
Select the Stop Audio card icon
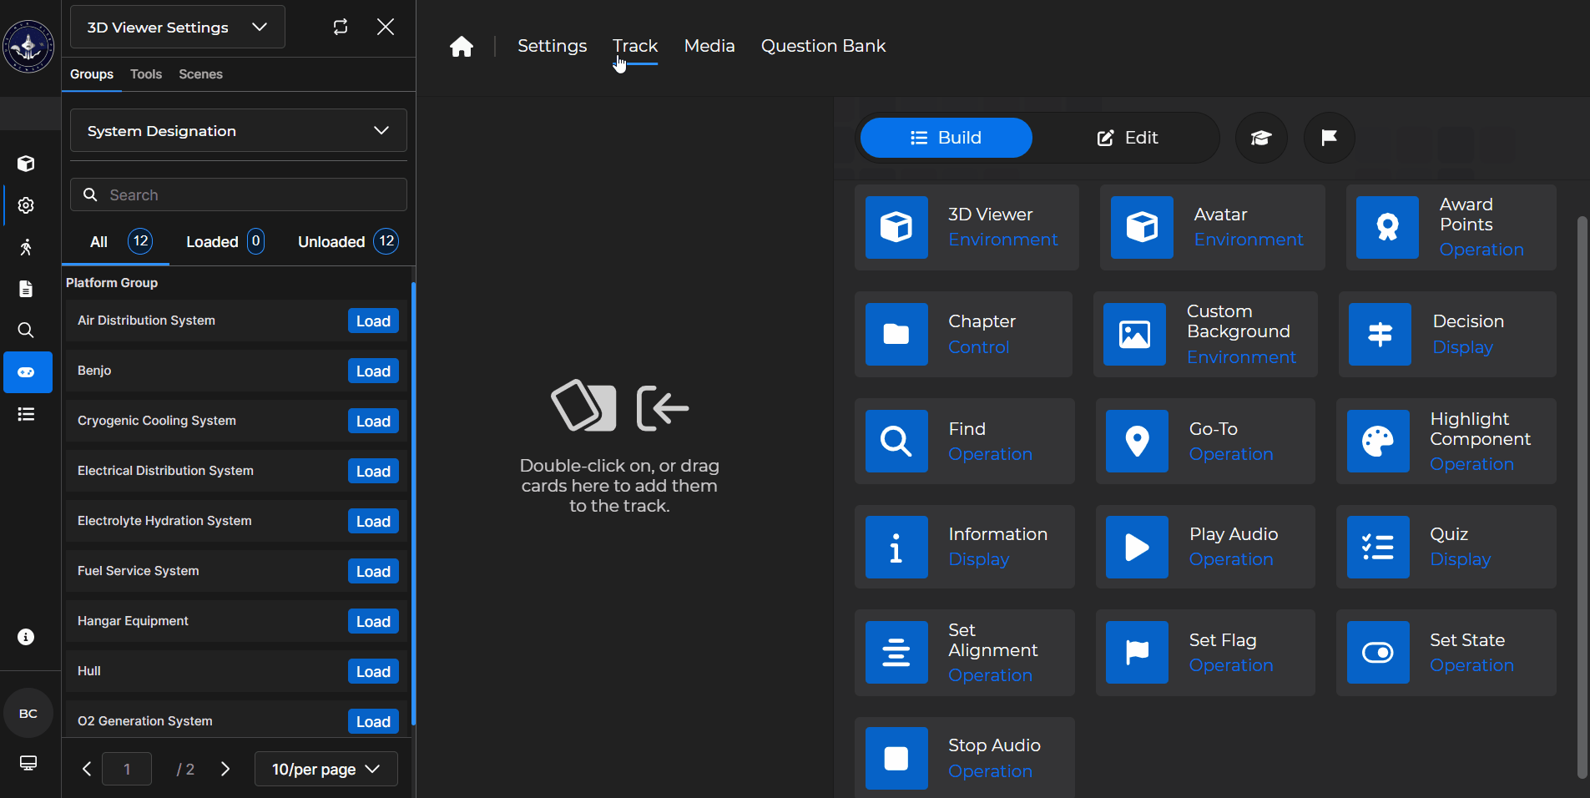[x=896, y=758]
